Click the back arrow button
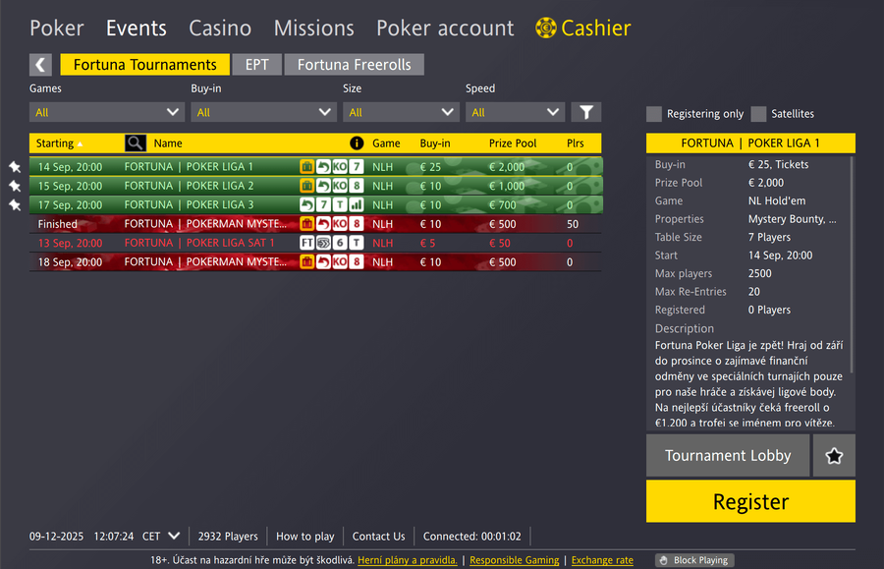This screenshot has width=884, height=569. pyautogui.click(x=40, y=65)
